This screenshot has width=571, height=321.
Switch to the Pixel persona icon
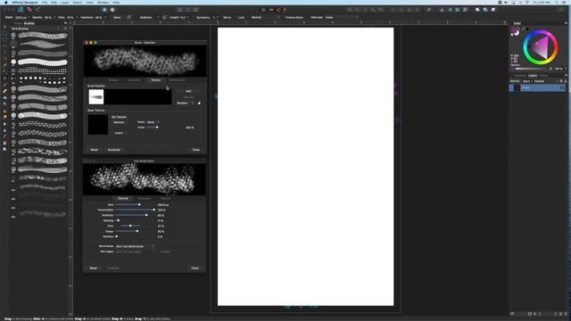coord(29,10)
